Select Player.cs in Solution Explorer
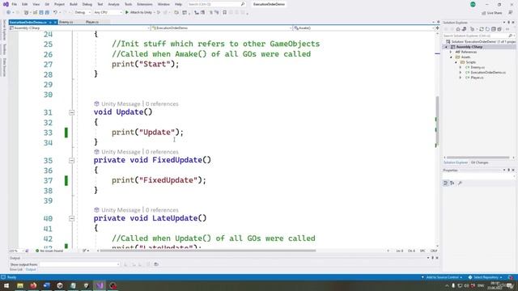The image size is (518, 291). [477, 78]
